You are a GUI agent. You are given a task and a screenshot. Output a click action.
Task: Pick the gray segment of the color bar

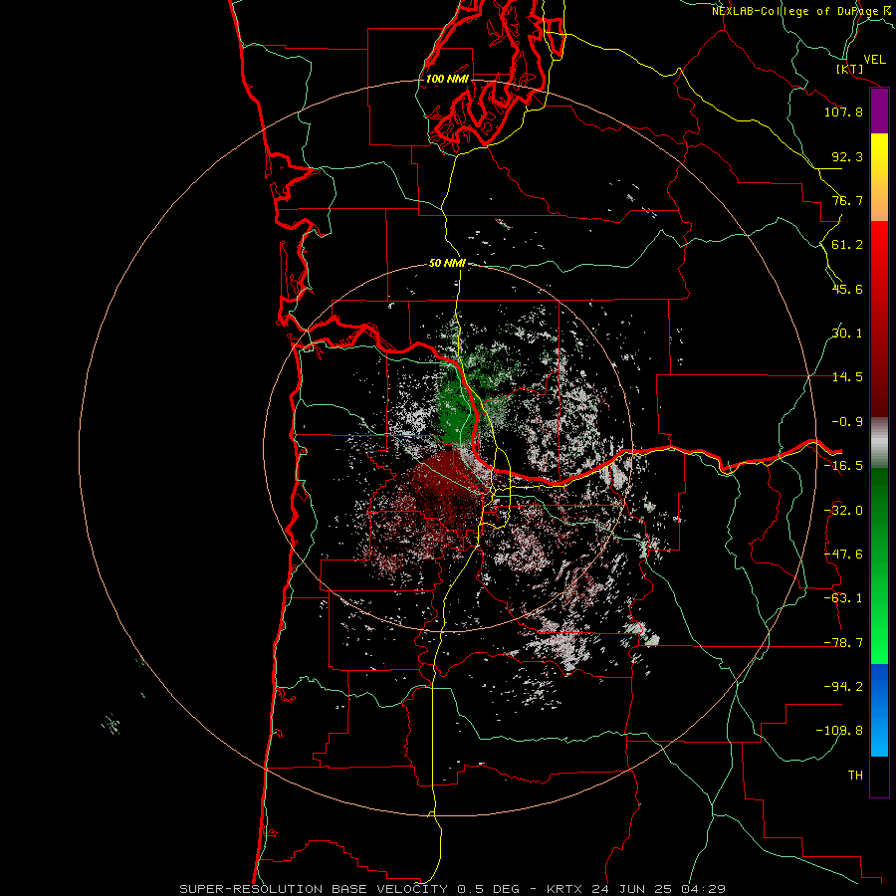coord(879,443)
